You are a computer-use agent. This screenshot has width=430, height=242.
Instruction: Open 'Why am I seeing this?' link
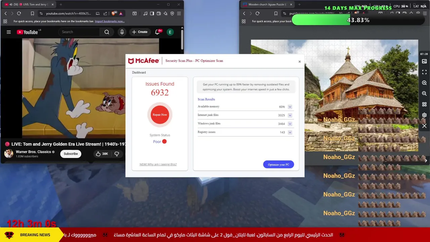(158, 164)
